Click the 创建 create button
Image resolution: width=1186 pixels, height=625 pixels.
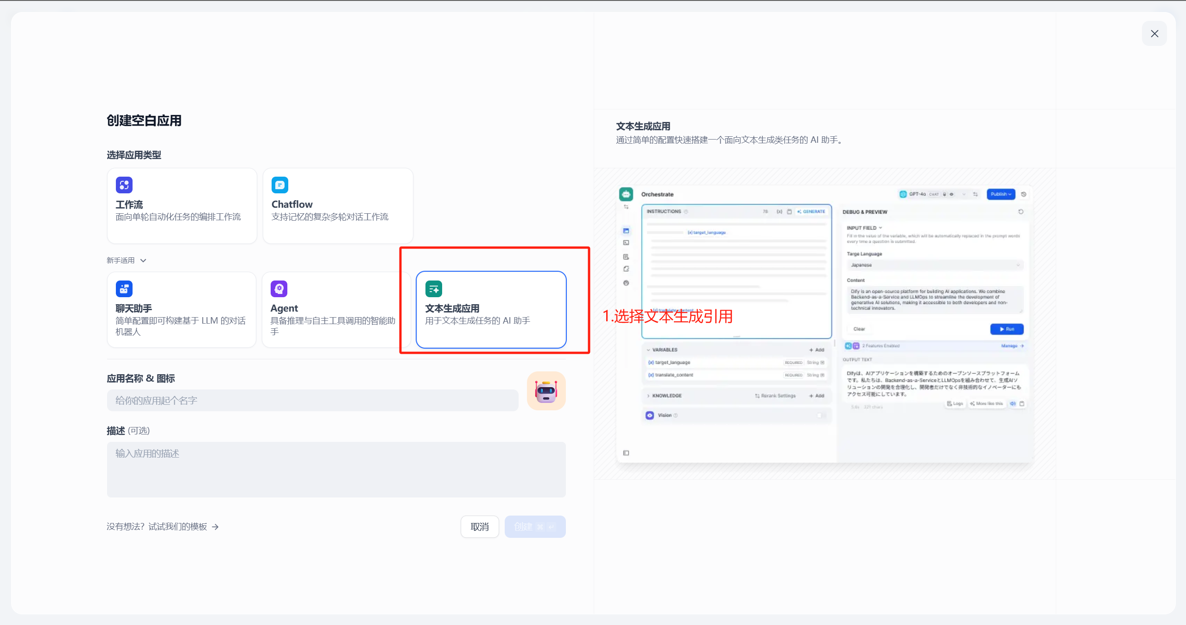[x=534, y=527]
